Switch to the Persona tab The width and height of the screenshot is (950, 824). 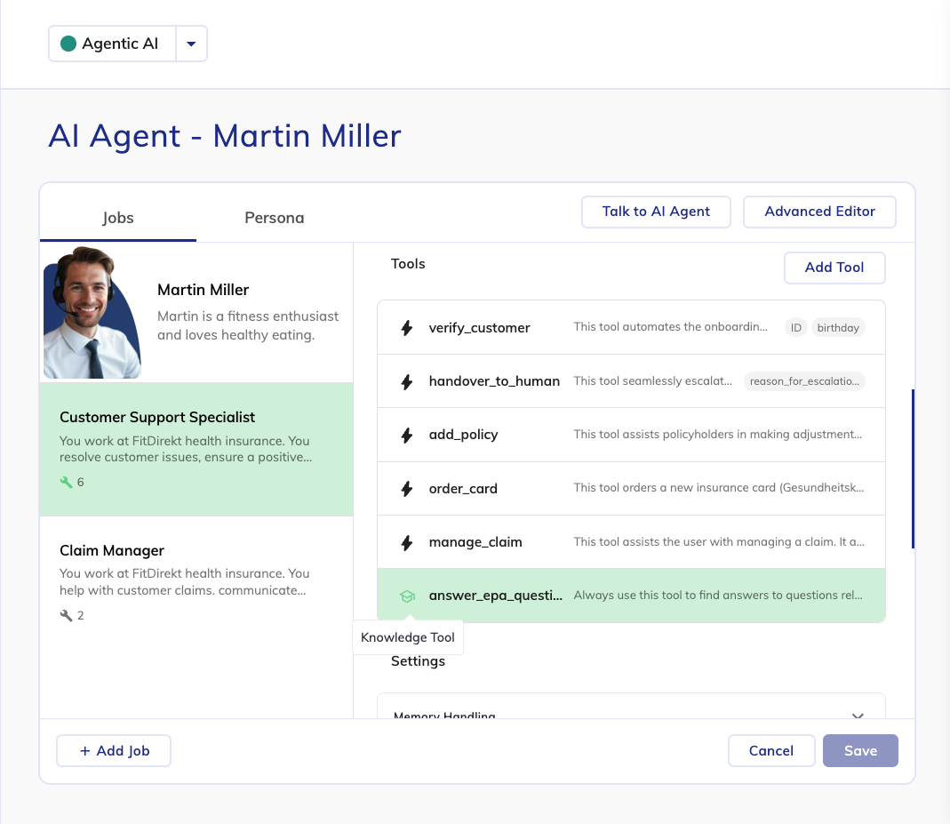[274, 218]
